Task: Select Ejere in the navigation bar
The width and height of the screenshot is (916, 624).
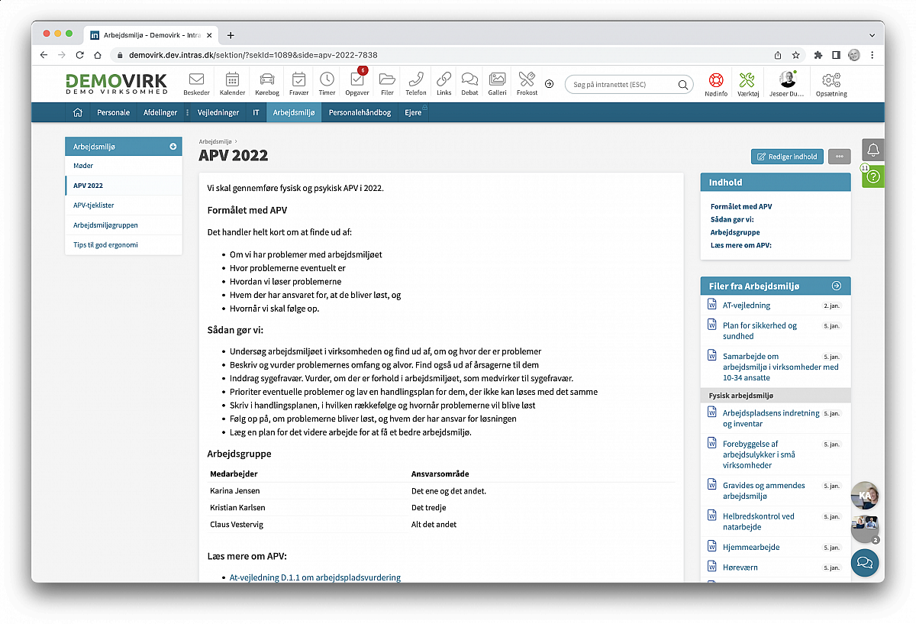Action: pos(413,112)
